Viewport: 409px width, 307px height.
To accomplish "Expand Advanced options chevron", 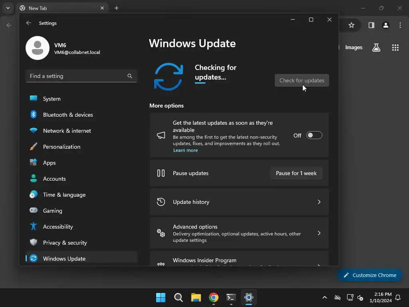I will click(x=319, y=233).
